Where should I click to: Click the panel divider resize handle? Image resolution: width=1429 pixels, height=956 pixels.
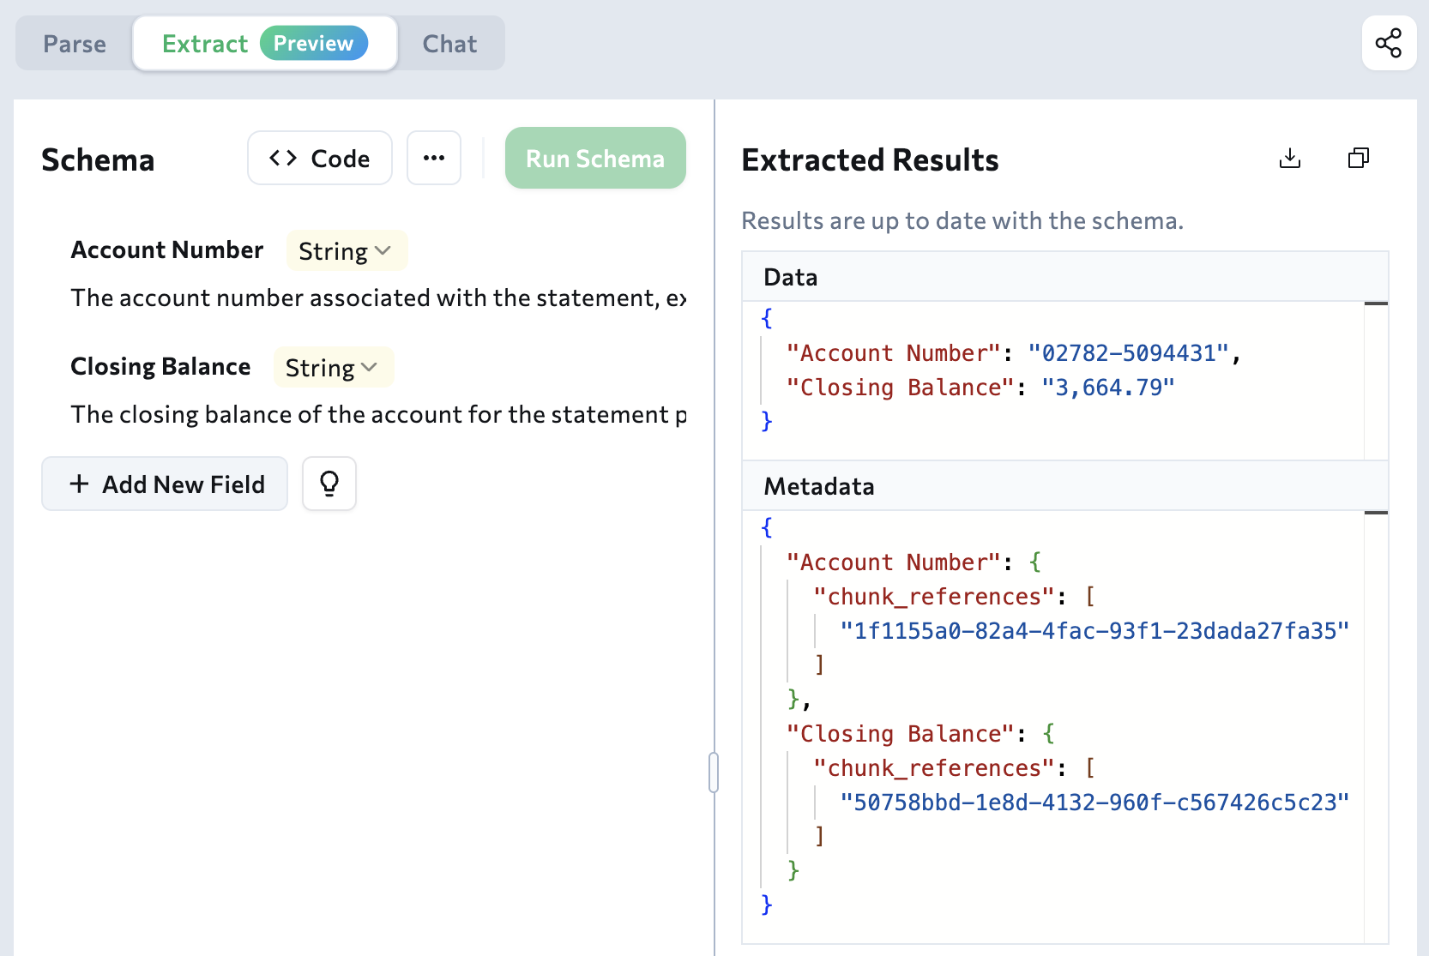(714, 773)
